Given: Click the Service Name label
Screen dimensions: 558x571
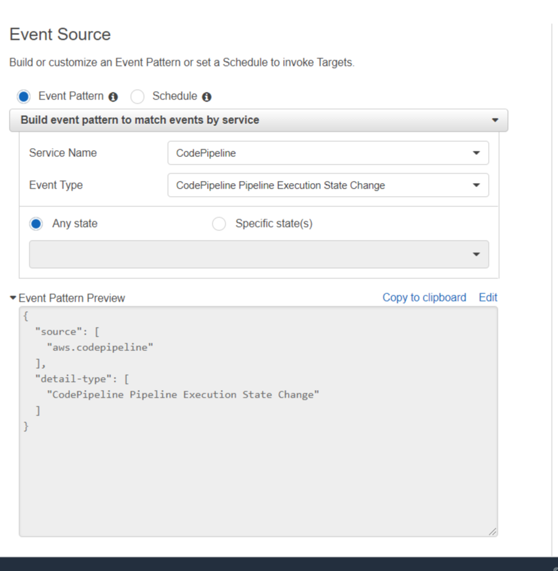Looking at the screenshot, I should [63, 153].
